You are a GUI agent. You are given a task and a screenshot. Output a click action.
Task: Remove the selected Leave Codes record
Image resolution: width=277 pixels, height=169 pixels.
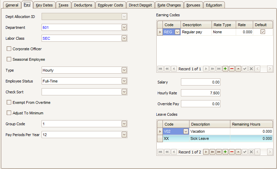[x=232, y=152]
